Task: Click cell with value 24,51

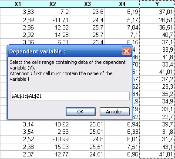Action: tap(87, 154)
